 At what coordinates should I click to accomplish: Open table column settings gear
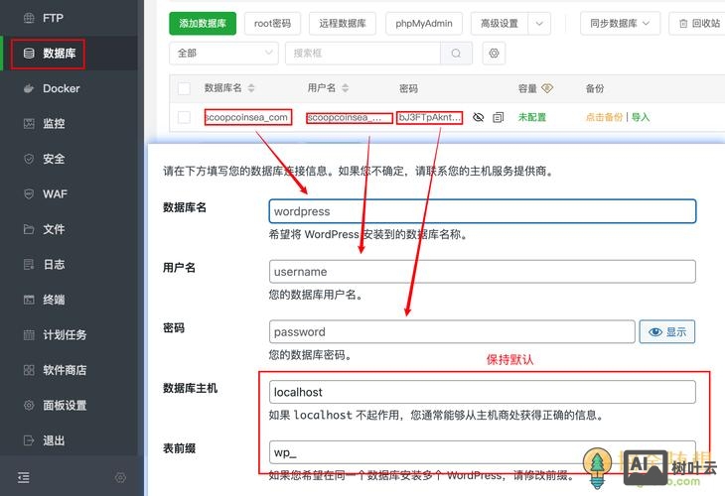[494, 54]
